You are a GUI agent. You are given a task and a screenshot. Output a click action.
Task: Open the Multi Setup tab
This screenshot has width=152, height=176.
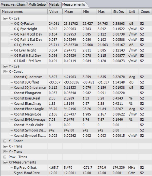click(37, 4)
